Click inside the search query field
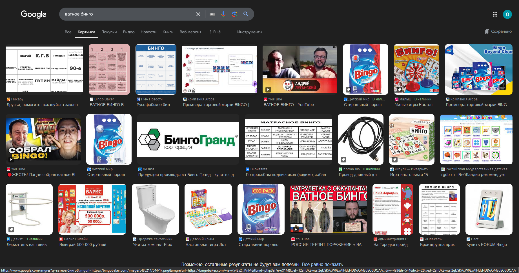519x273 pixels. click(128, 14)
